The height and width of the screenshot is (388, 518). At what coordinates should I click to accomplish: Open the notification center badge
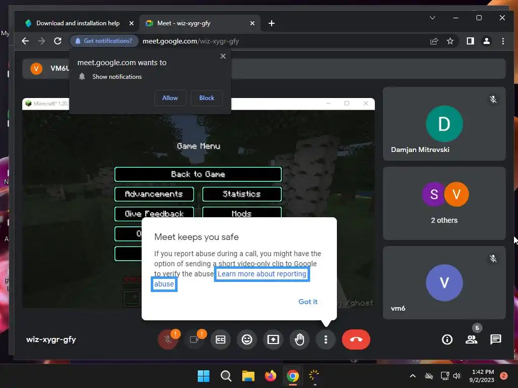tap(504, 376)
